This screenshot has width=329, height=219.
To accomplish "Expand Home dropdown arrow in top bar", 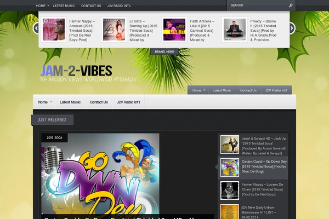I will pyautogui.click(x=48, y=5).
